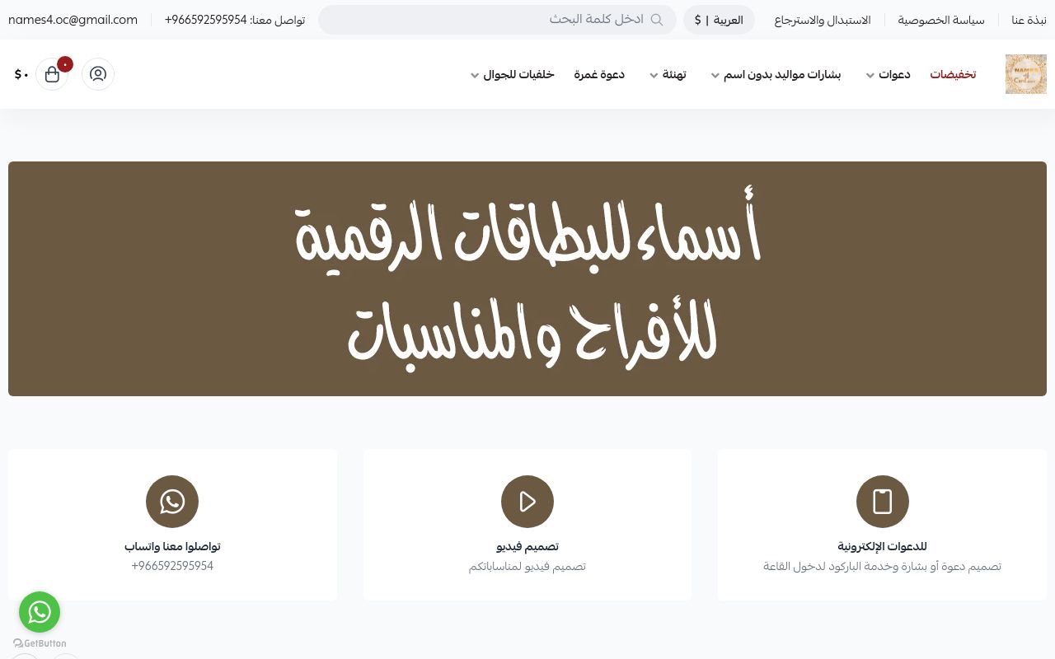
Task: Expand خلفيات للجوال dropdown menu
Action: (x=512, y=74)
